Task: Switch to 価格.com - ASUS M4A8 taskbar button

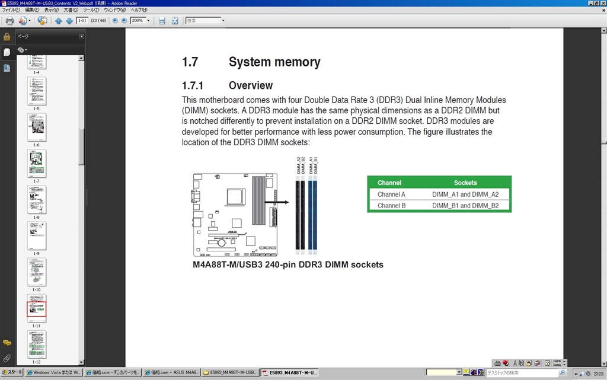Action: [x=171, y=373]
